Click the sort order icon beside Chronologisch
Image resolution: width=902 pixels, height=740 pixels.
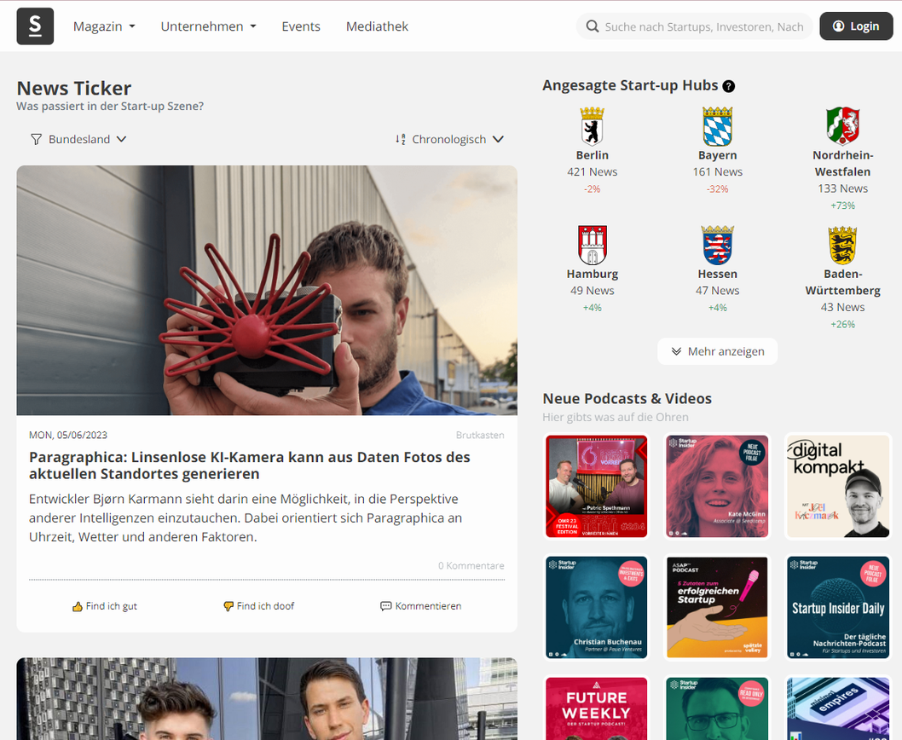(x=401, y=139)
